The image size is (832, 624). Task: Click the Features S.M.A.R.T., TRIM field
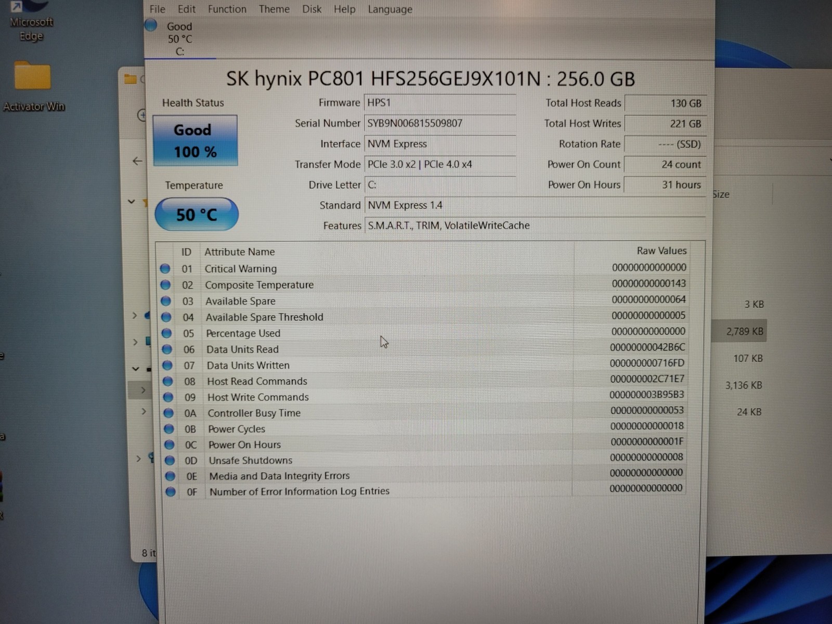pyautogui.click(x=535, y=226)
